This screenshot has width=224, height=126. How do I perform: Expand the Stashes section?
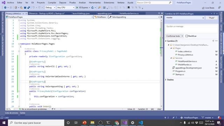166,80
